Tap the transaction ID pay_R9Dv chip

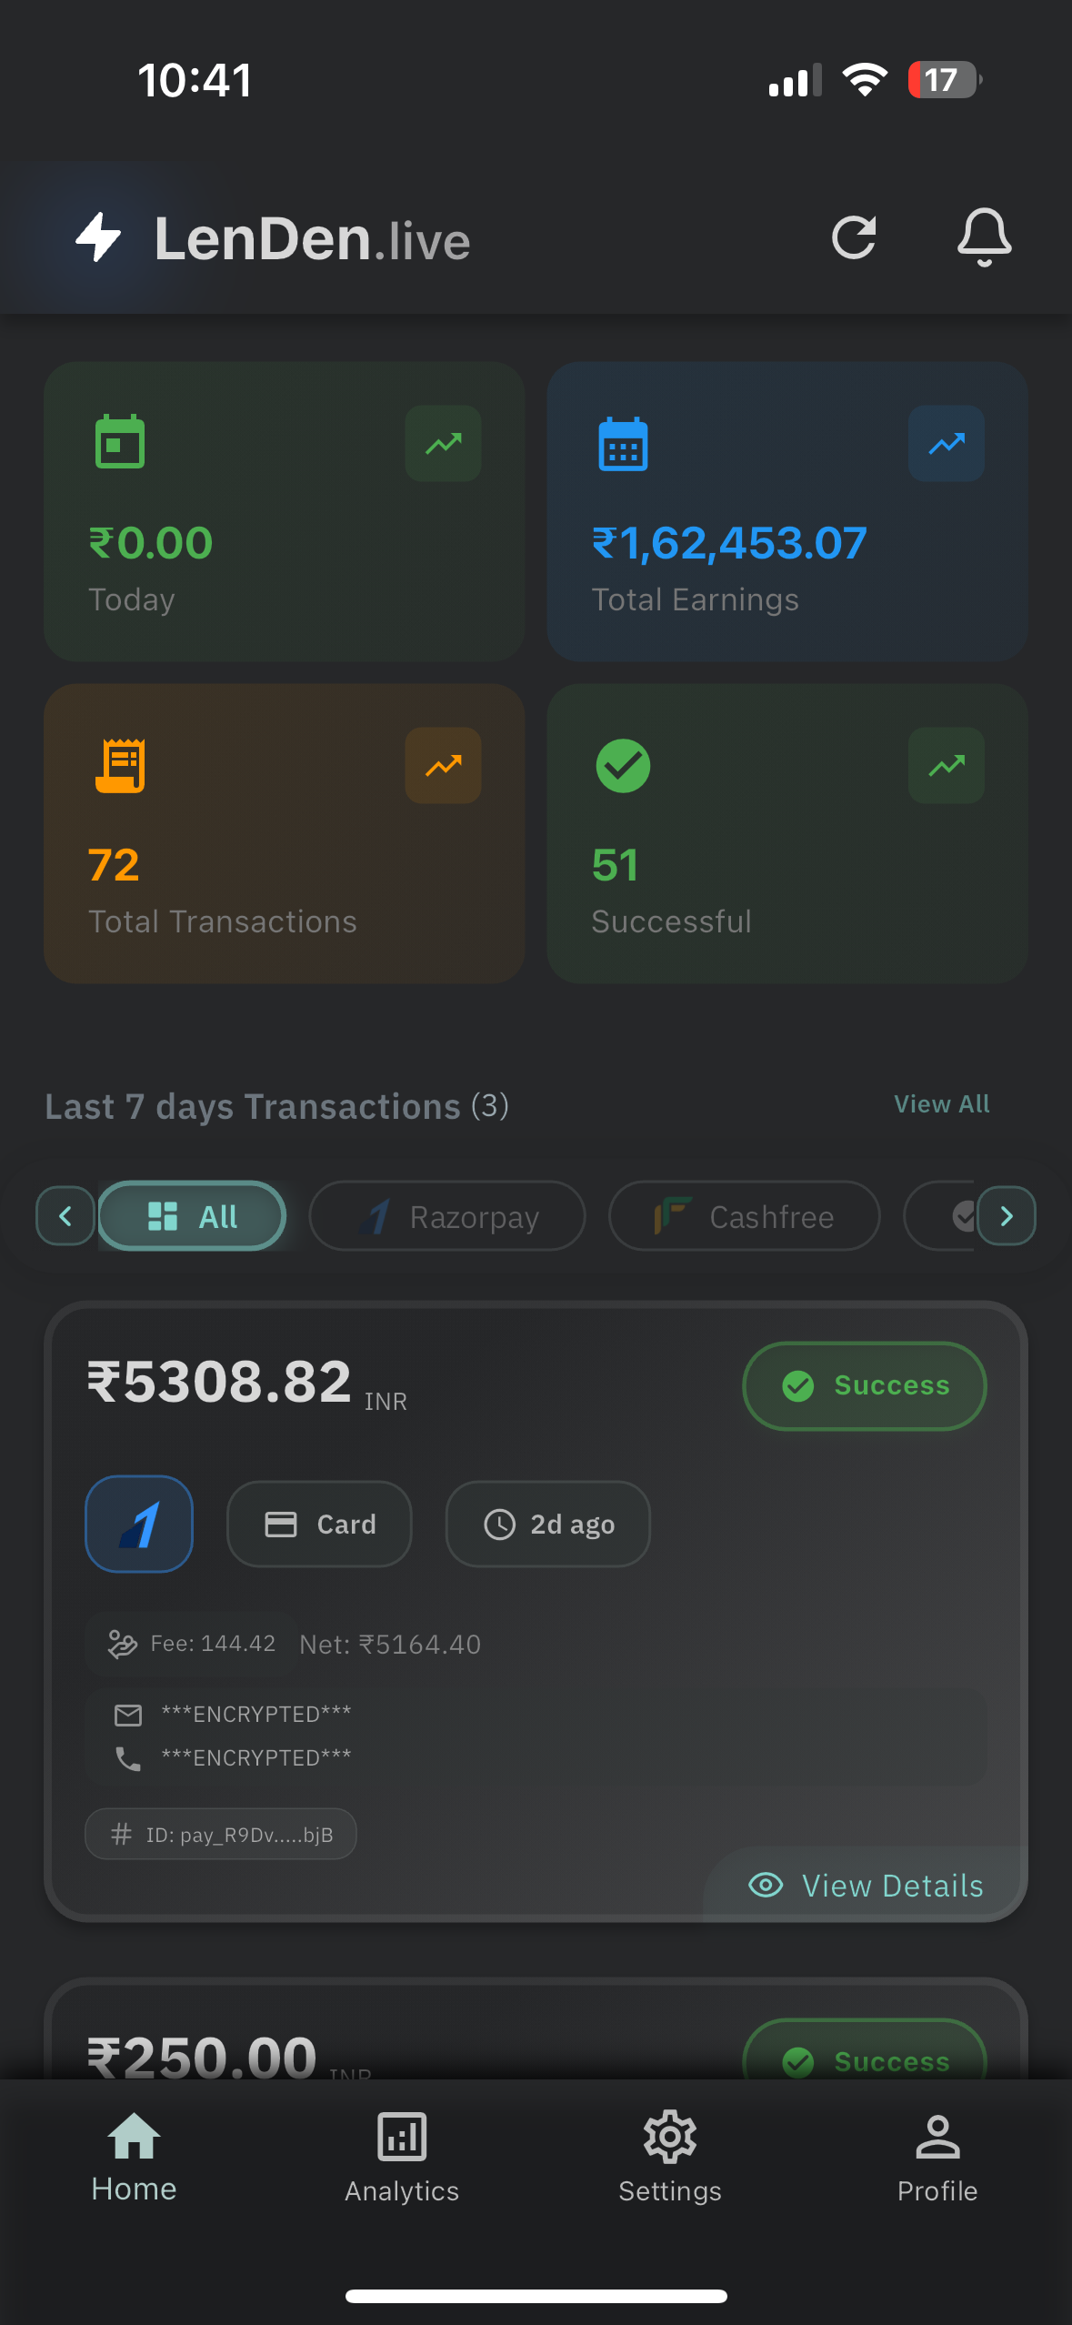[x=221, y=1835]
